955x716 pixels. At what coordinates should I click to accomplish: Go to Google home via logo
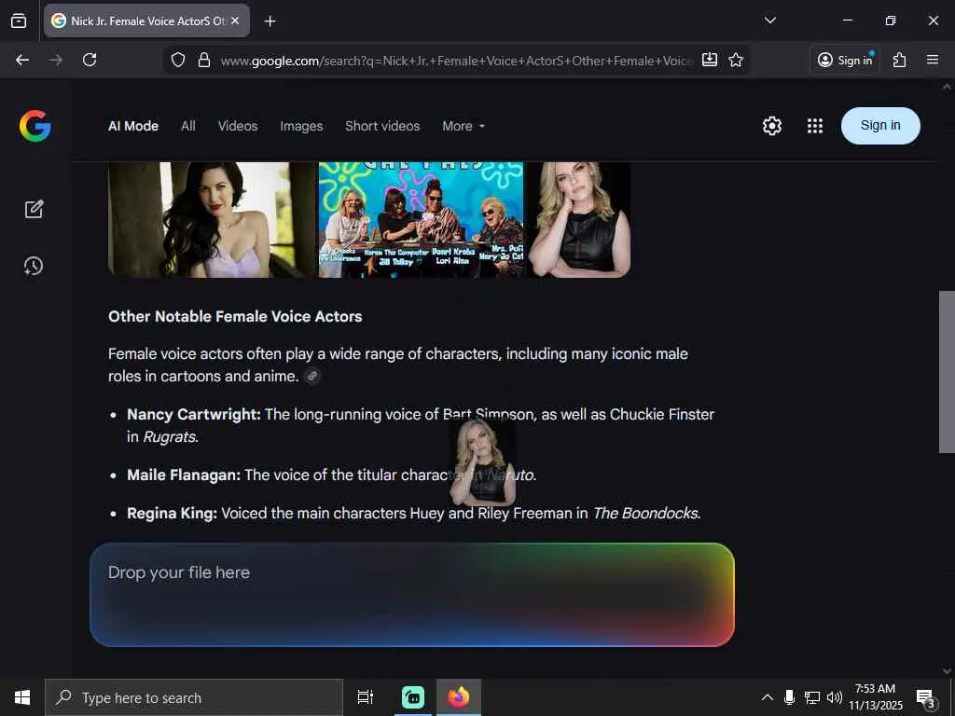click(35, 126)
